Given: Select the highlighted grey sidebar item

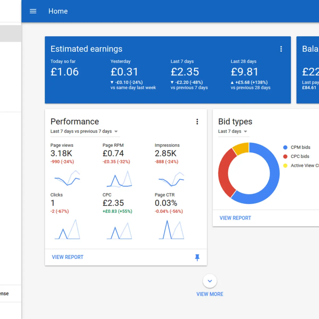Looking at the screenshot, I should (11, 33).
